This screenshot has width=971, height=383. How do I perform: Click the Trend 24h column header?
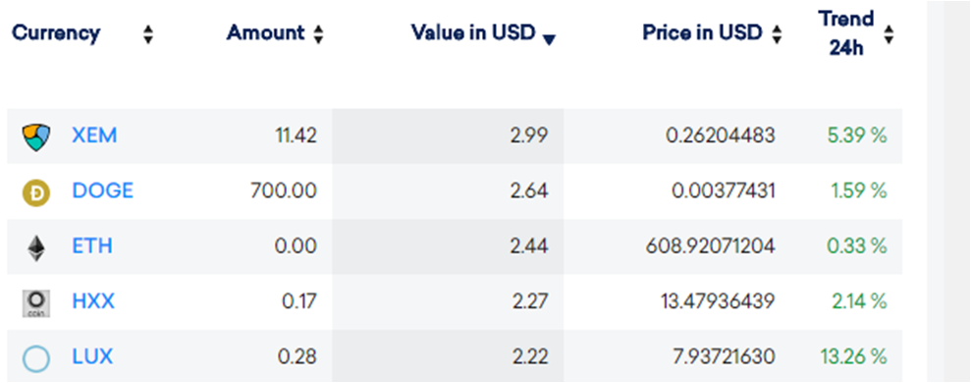846,33
